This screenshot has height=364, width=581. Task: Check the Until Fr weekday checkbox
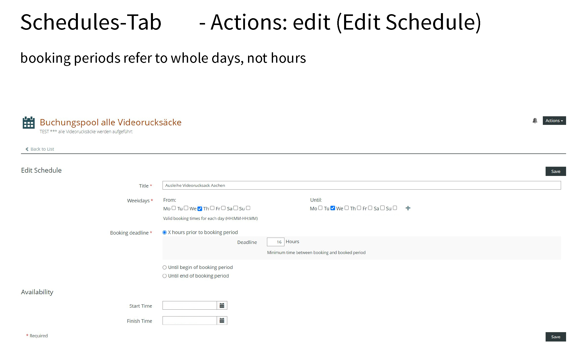[370, 208]
